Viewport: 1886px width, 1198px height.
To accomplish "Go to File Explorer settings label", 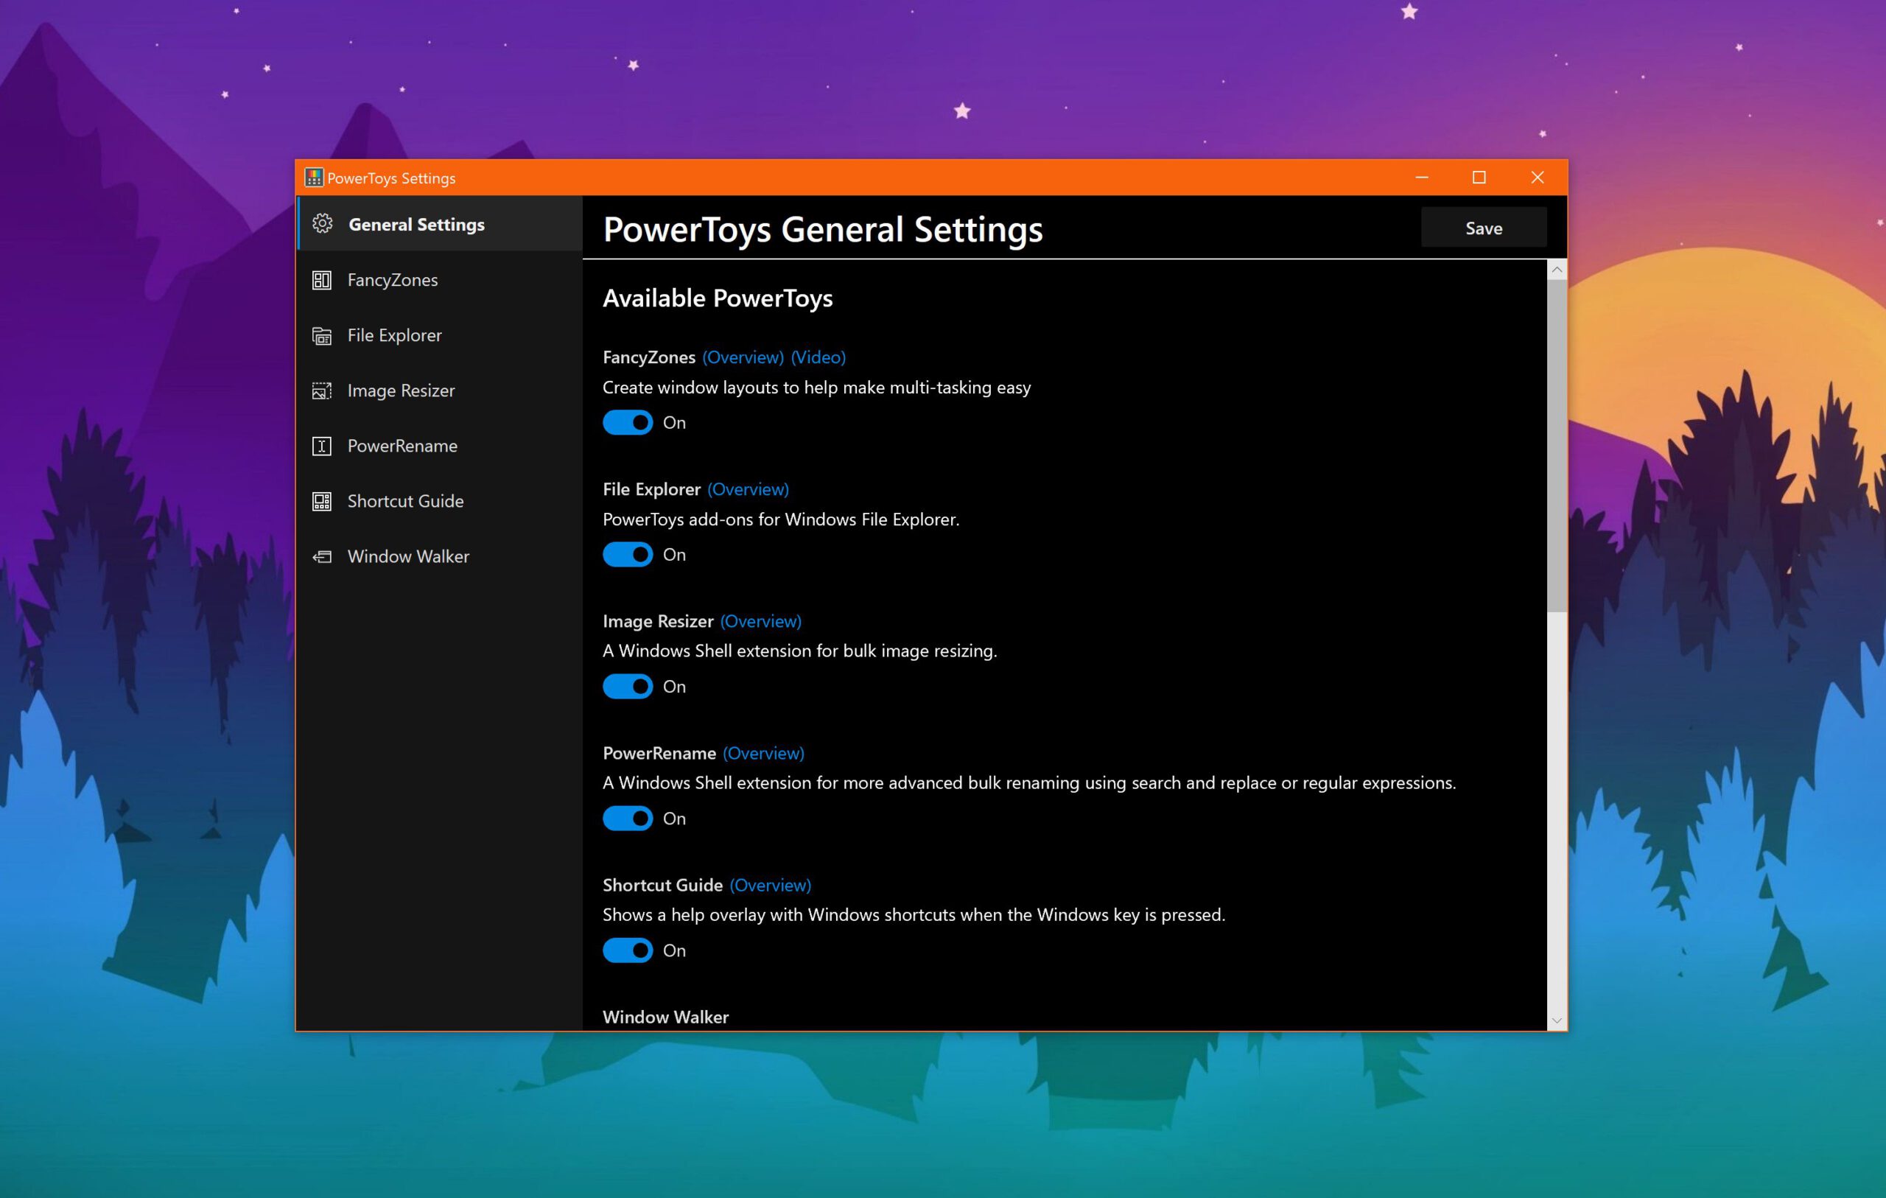I will coord(395,335).
